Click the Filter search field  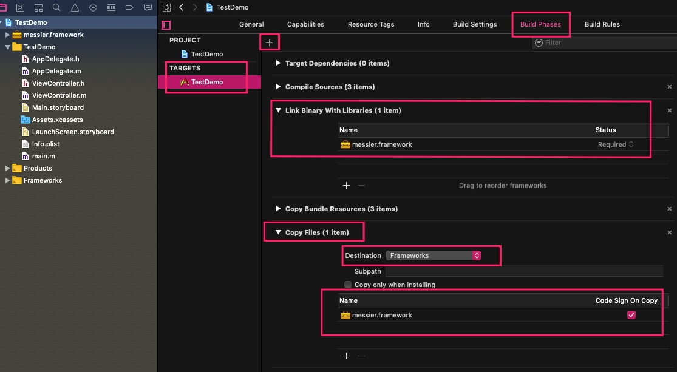tap(605, 42)
